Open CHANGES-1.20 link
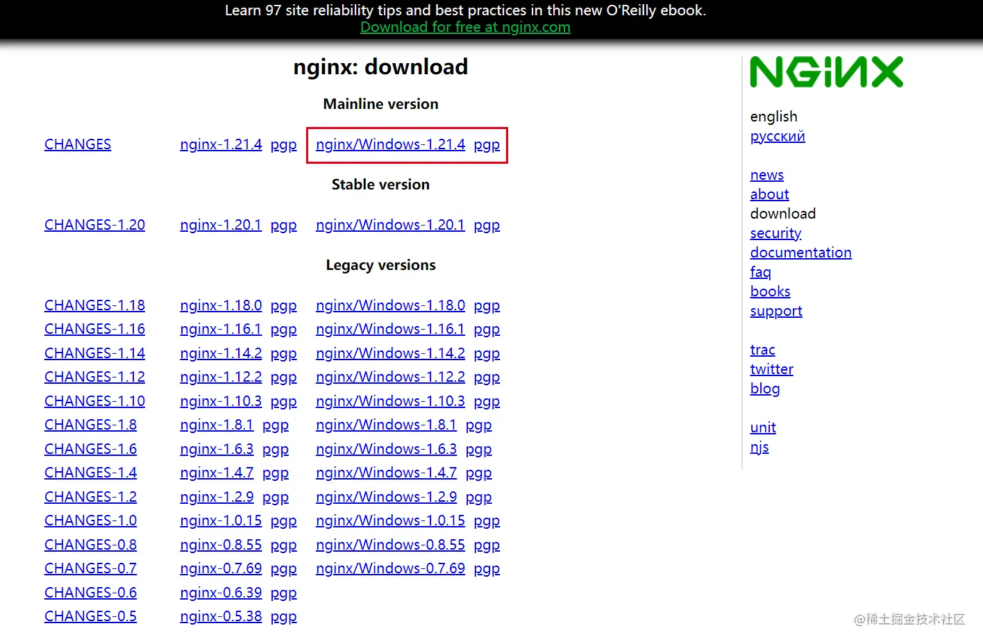This screenshot has width=983, height=644. [x=94, y=225]
